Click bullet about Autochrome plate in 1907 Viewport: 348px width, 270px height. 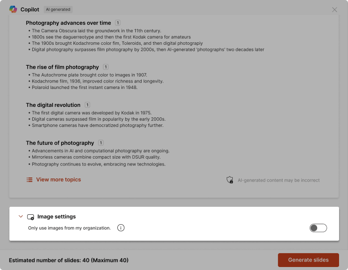point(89,75)
